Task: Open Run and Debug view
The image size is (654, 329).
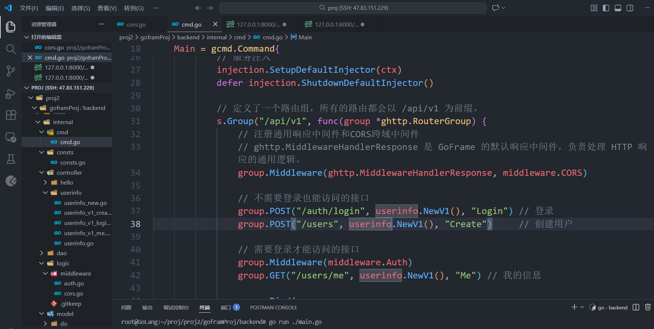Action: click(11, 94)
